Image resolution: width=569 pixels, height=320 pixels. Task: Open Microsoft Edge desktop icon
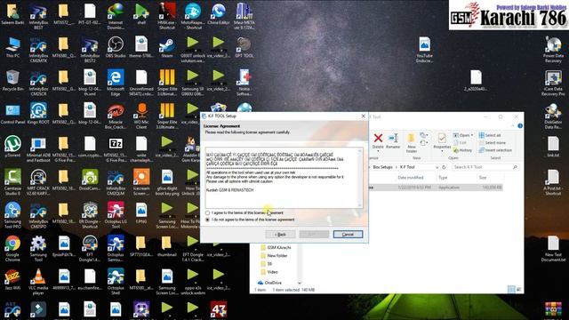(x=116, y=83)
